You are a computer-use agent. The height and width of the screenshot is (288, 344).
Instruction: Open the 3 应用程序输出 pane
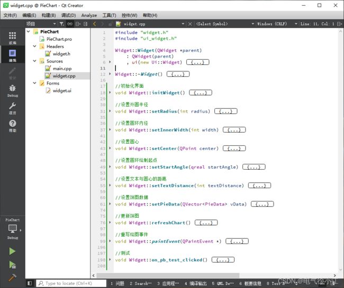tap(168, 283)
